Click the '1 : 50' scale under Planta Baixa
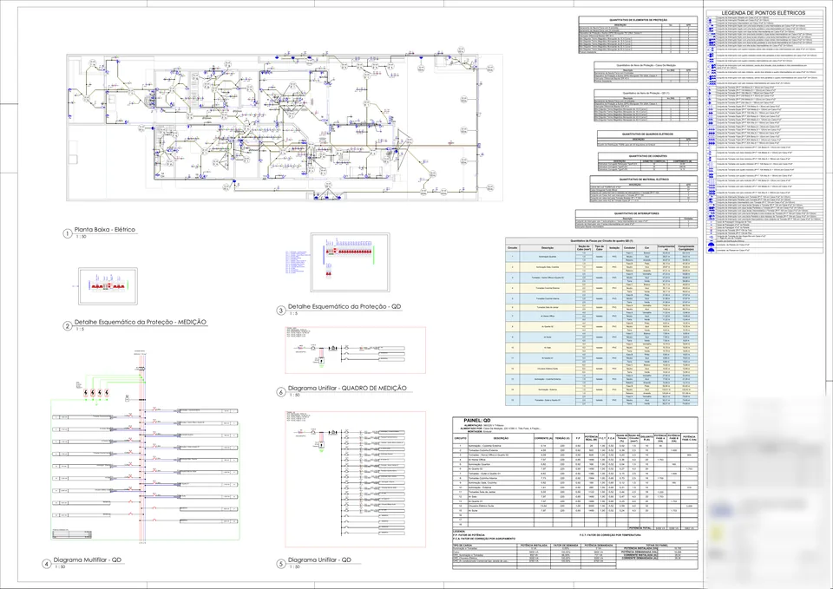The image size is (833, 589). click(x=81, y=237)
